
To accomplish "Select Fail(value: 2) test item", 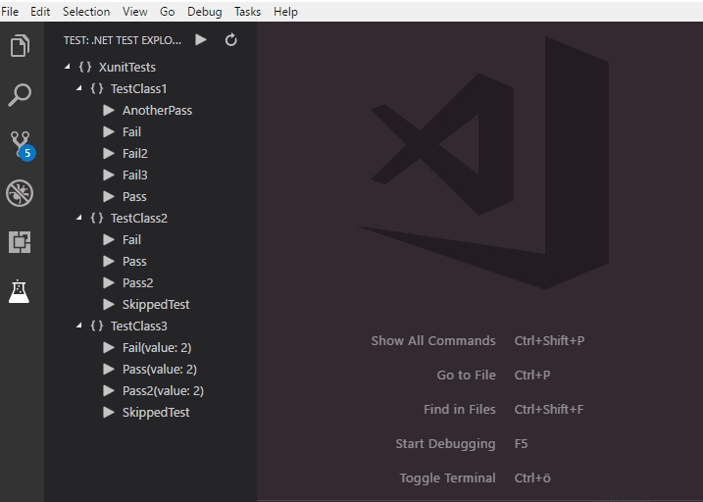I will point(157,348).
